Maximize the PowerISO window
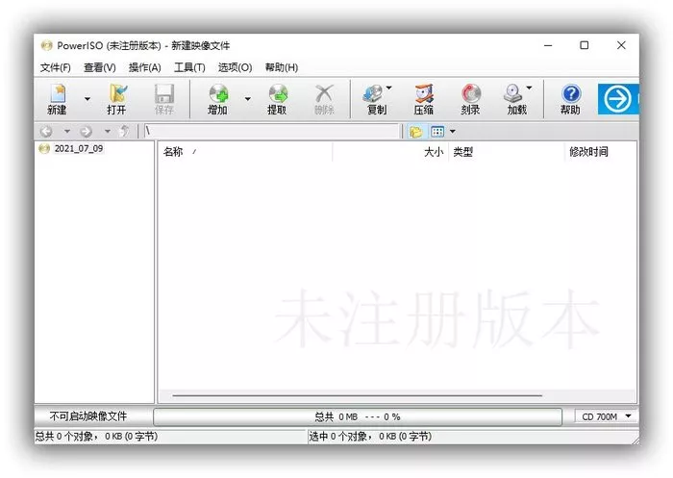Image resolution: width=673 pixels, height=478 pixels. pos(585,45)
